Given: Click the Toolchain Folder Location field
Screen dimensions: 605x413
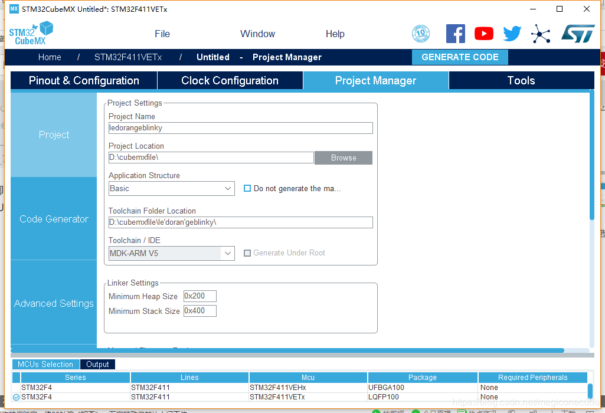Looking at the screenshot, I should click(241, 222).
